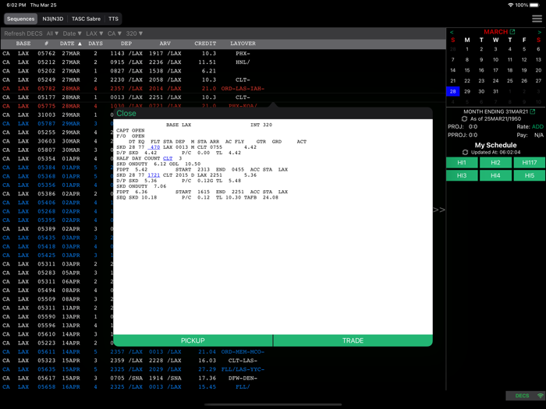This screenshot has height=409, width=546.
Task: Open the CA position filter dropdown
Action: pyautogui.click(x=115, y=33)
